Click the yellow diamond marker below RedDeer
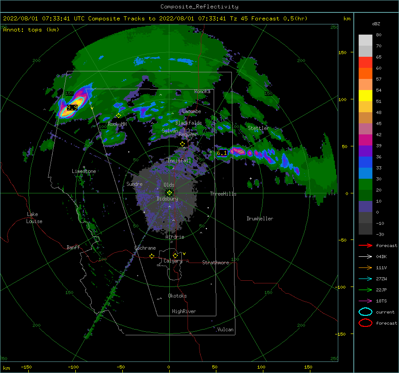This screenshot has height=373, width=399. 183,144
